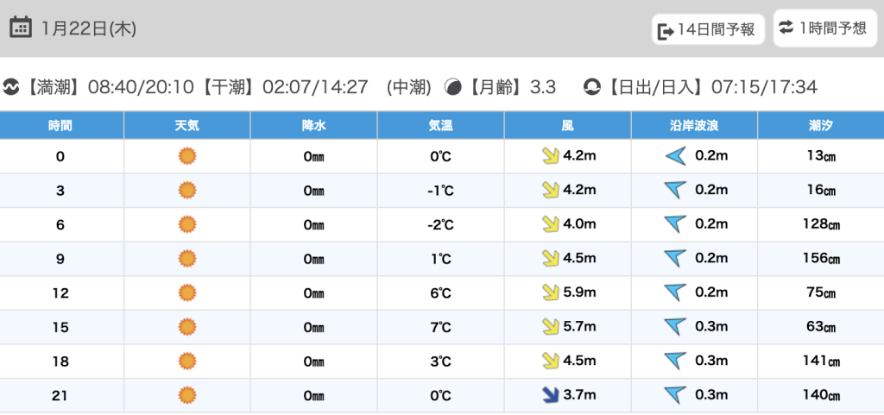Viewport: 884px width, 415px height.
Task: Click the moon phase icon before 月齢
Action: (452, 87)
